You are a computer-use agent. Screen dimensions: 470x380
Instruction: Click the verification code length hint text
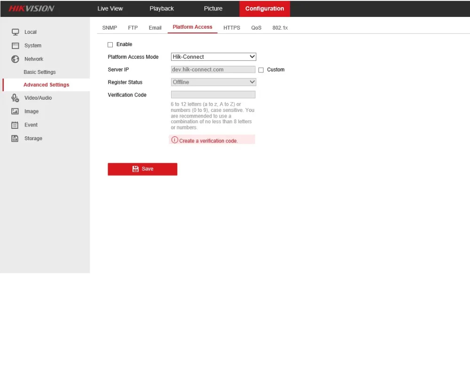pos(212,116)
